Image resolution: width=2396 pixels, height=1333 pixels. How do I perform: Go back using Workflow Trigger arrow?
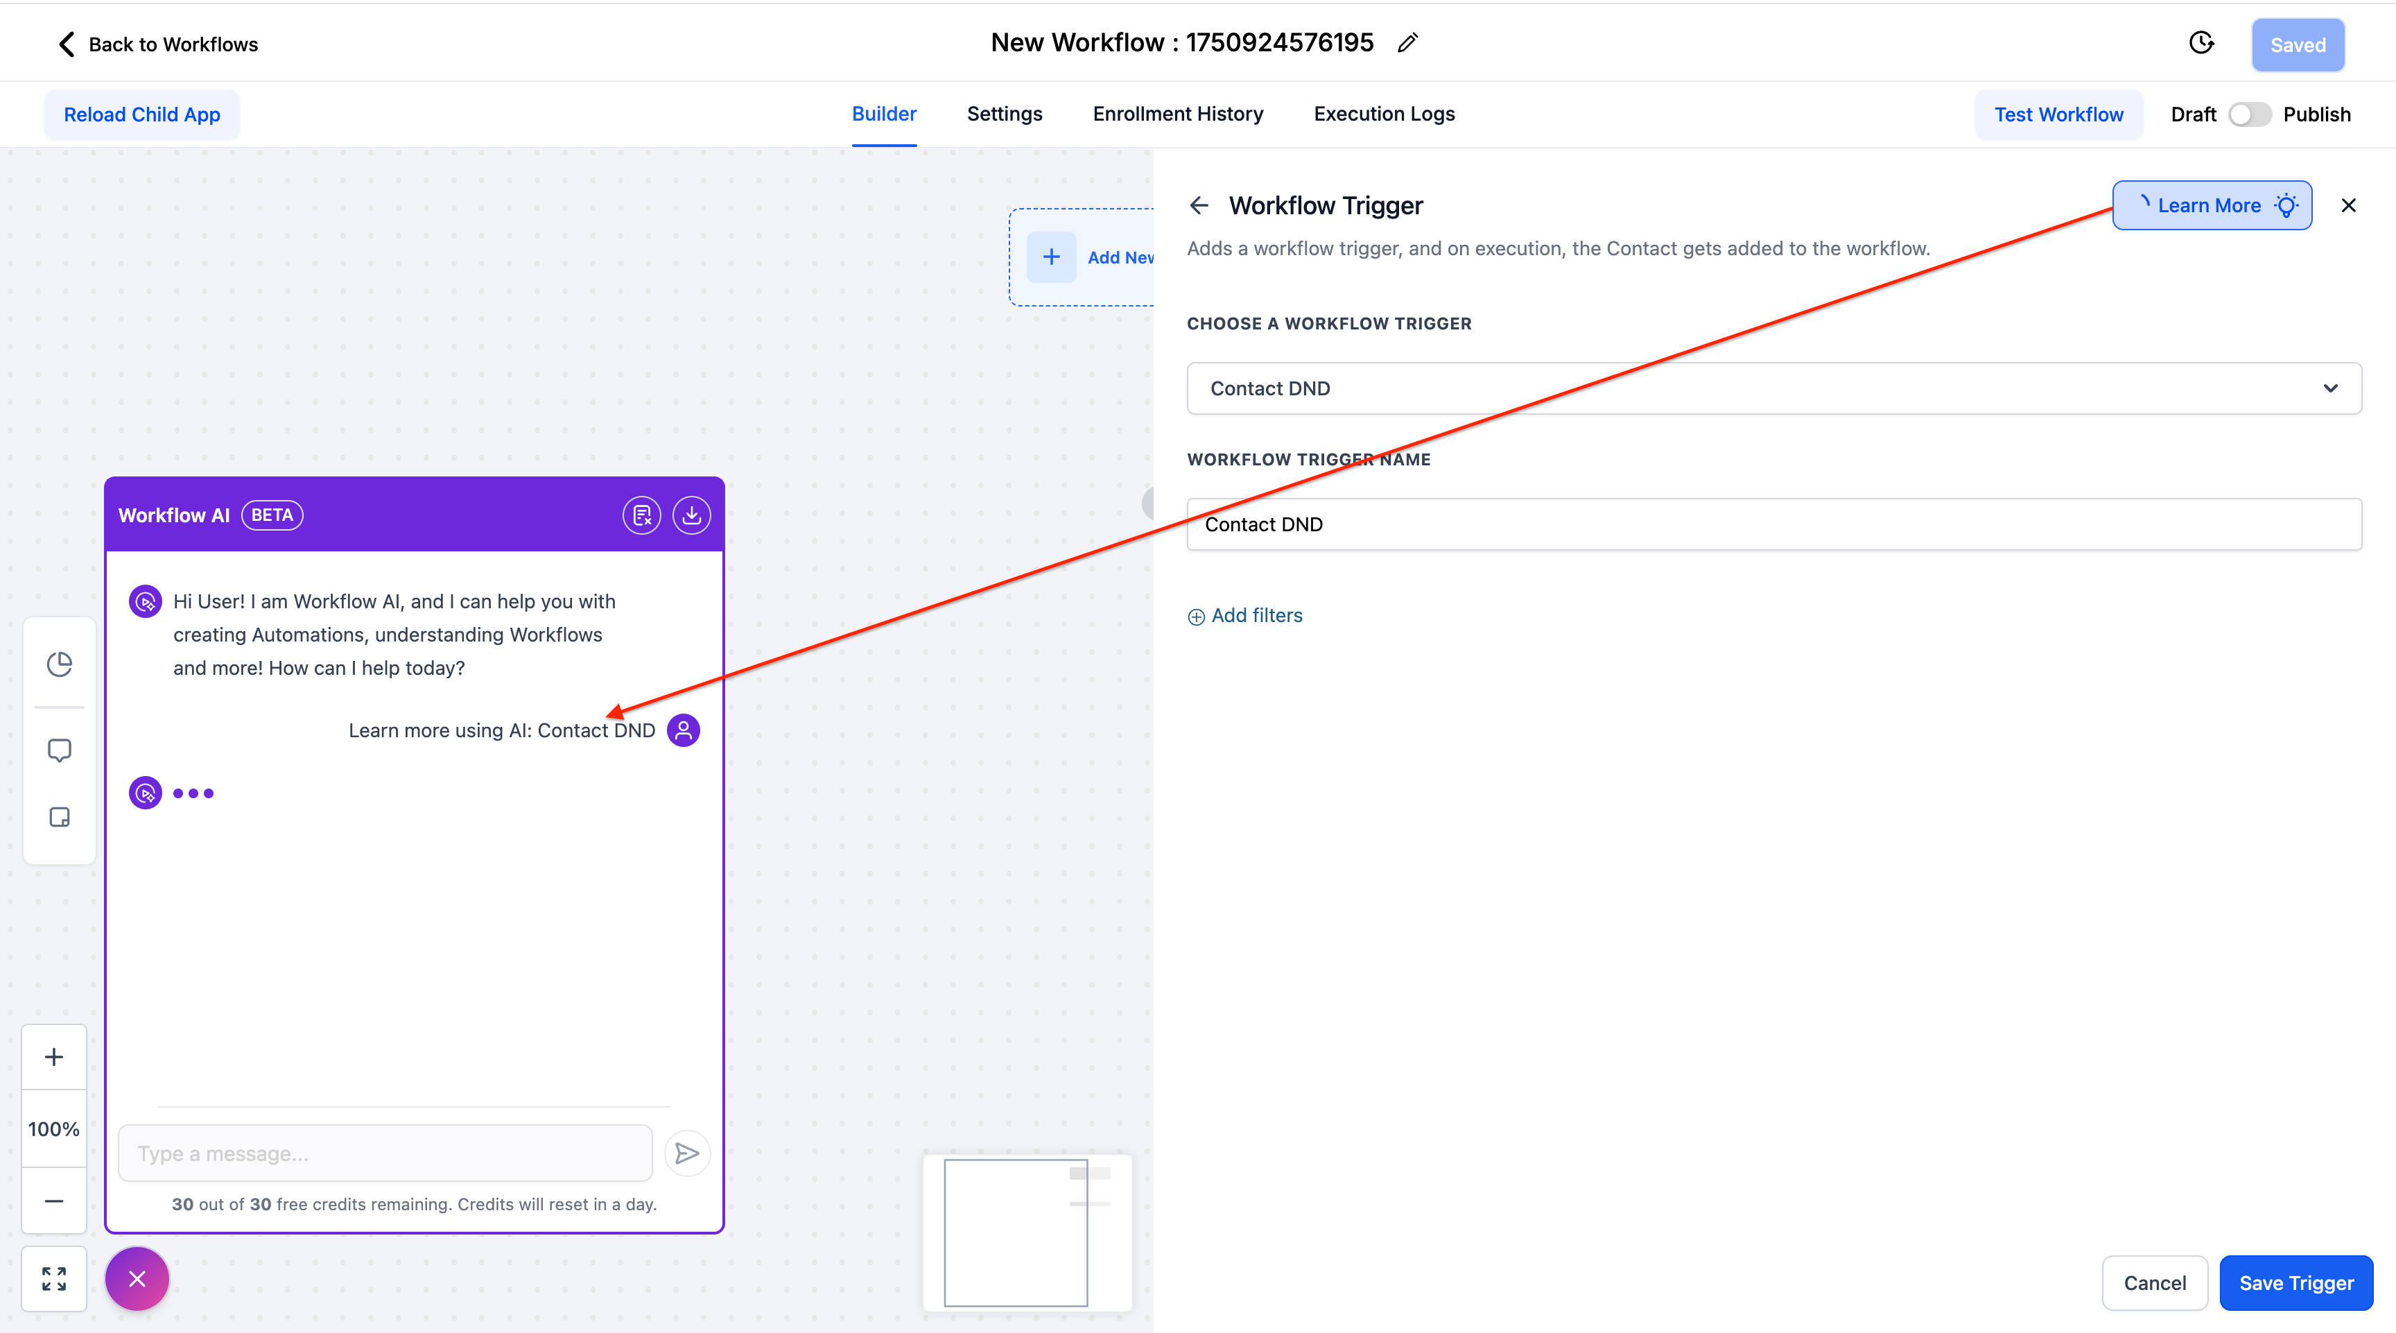1199,205
